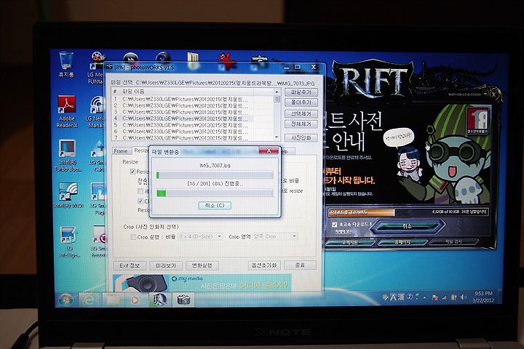Close the file conversion progress dialog
The image size is (524, 349).
(x=269, y=151)
